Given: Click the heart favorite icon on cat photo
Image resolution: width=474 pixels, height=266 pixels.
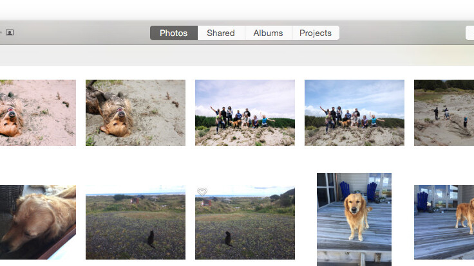Looking at the screenshot, I should click(x=202, y=192).
